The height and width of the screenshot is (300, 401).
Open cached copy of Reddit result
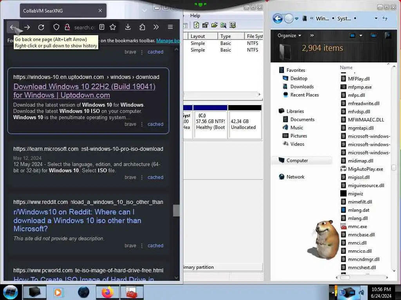pos(155,245)
